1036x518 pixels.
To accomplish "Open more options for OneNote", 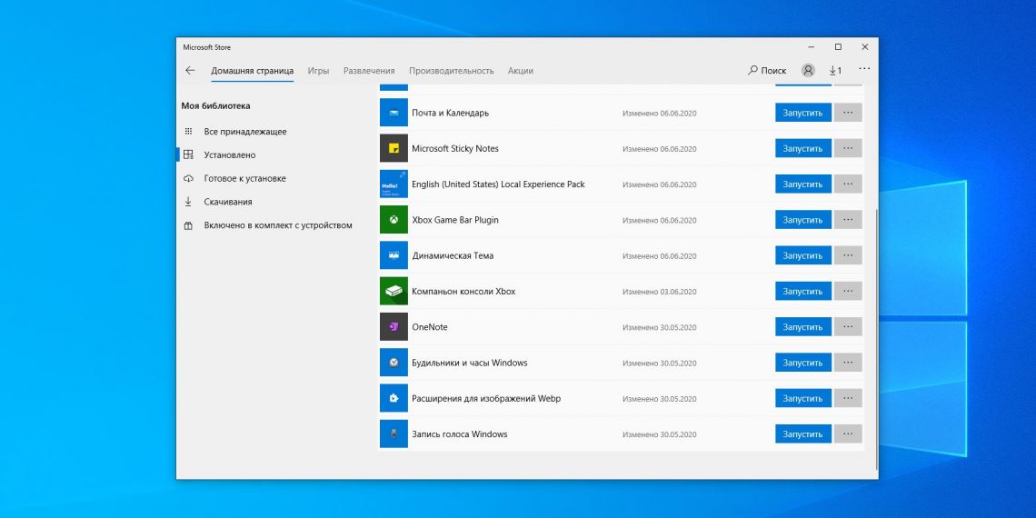I will pos(848,327).
